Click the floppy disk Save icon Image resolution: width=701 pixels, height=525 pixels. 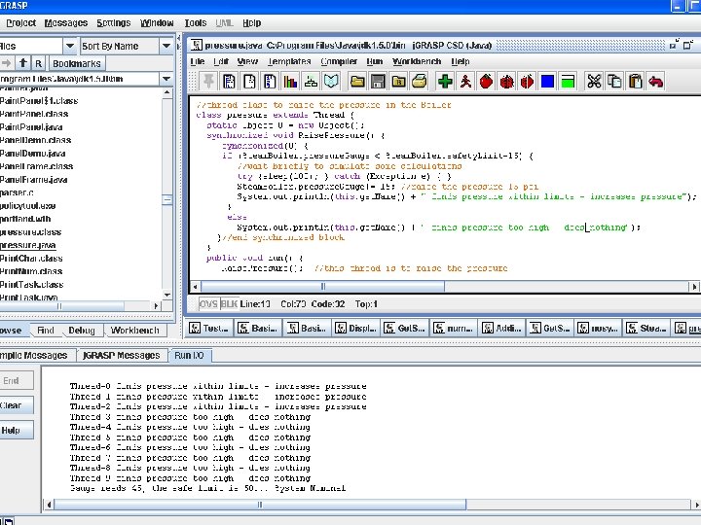(378, 82)
